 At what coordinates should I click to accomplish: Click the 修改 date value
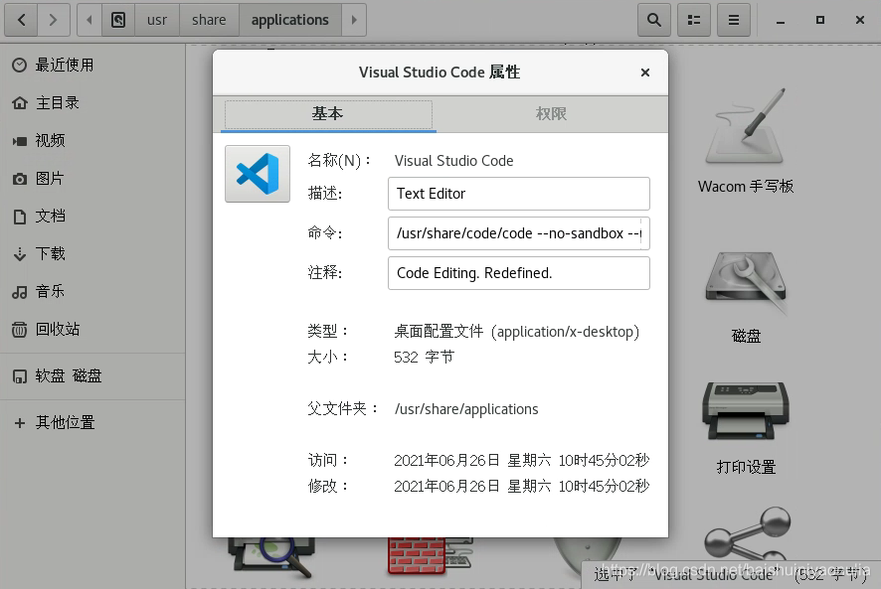coord(521,487)
